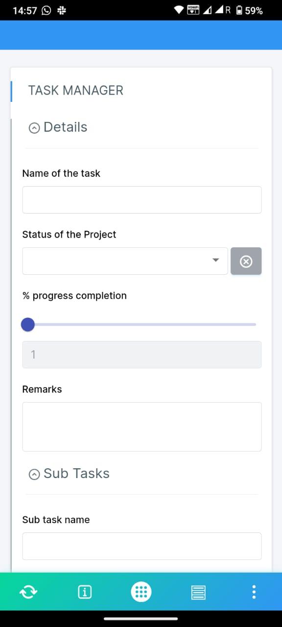Focus the Sub task name field
Screen dimensions: 282x627
142,546
